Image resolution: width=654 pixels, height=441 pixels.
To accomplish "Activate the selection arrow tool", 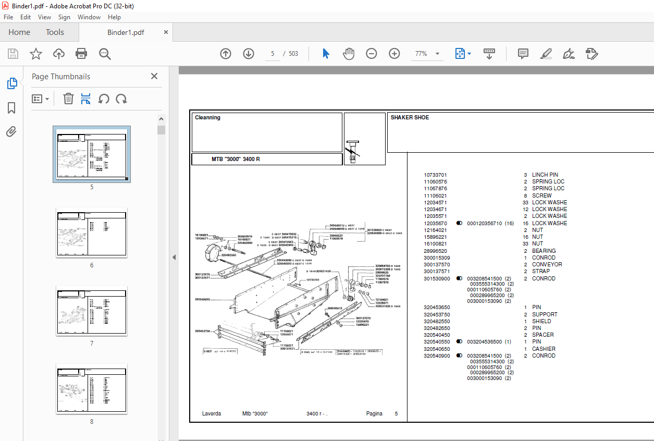I will [x=326, y=54].
